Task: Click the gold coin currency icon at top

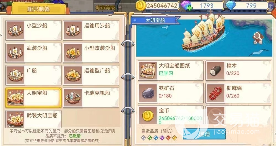Action: point(141,6)
